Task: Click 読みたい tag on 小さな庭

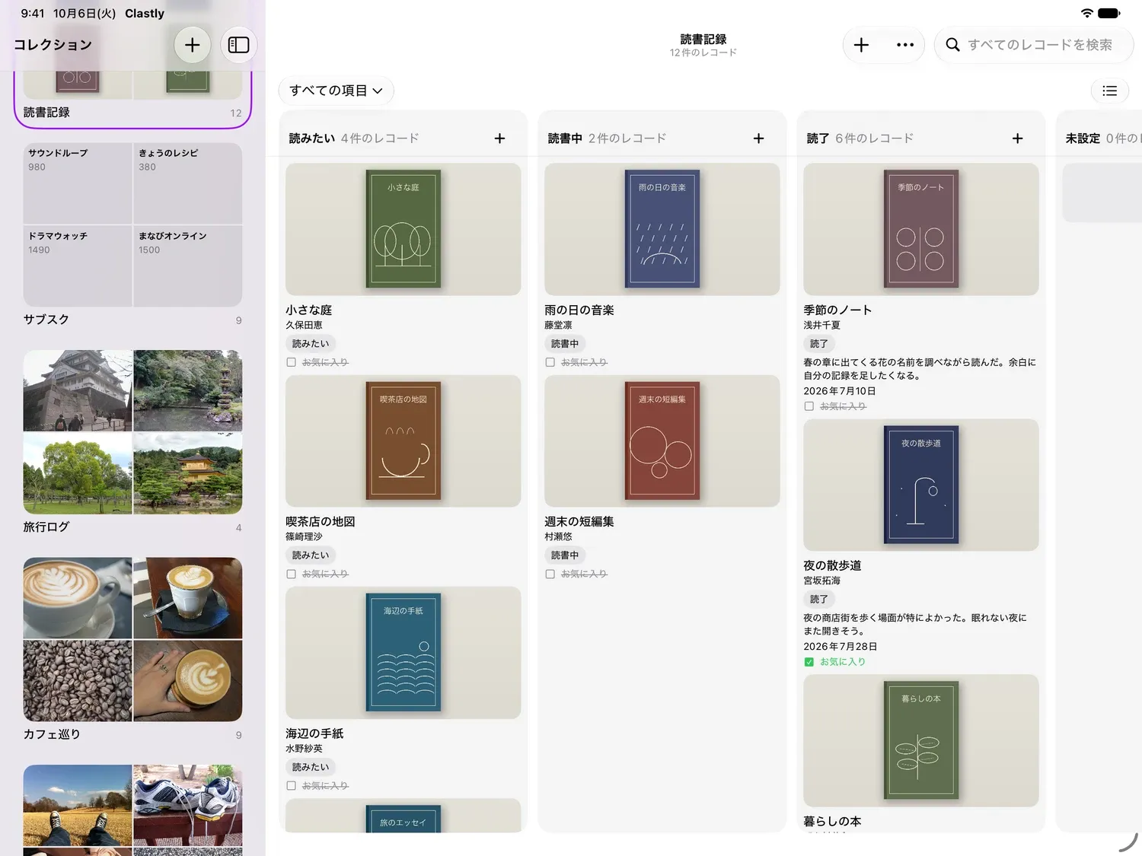Action: 311,344
